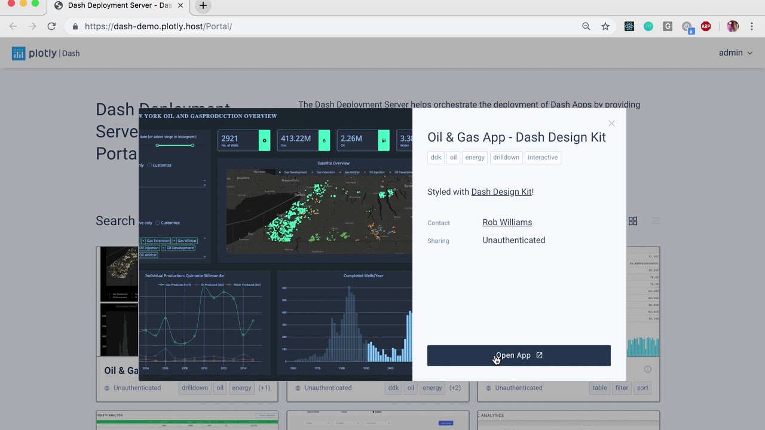
Task: Open Rob Williams contact link
Action: (507, 222)
